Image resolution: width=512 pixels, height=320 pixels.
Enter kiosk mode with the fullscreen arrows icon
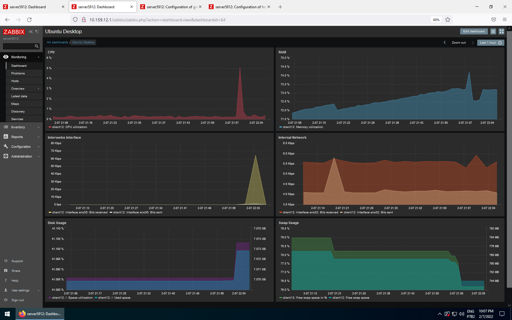point(502,31)
